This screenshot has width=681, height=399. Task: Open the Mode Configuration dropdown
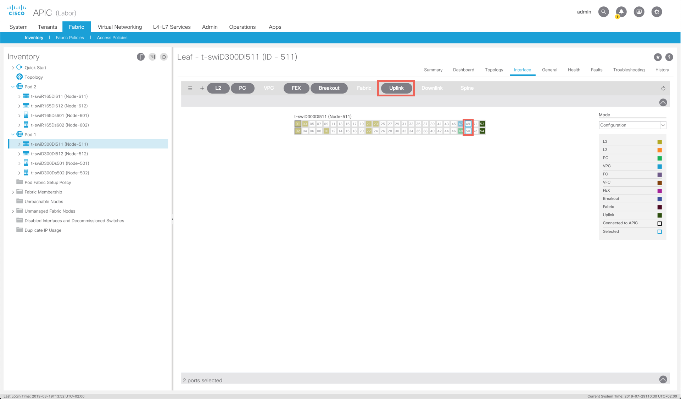point(663,125)
